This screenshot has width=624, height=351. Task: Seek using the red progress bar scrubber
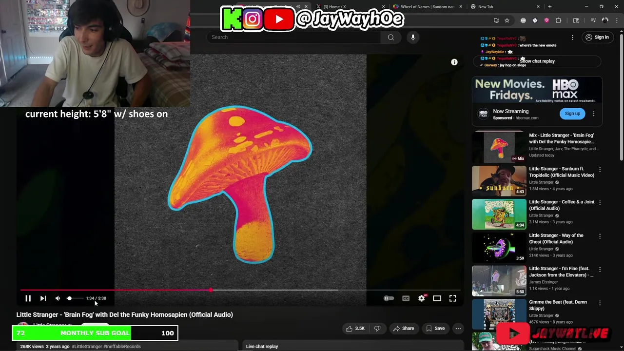[211, 290]
